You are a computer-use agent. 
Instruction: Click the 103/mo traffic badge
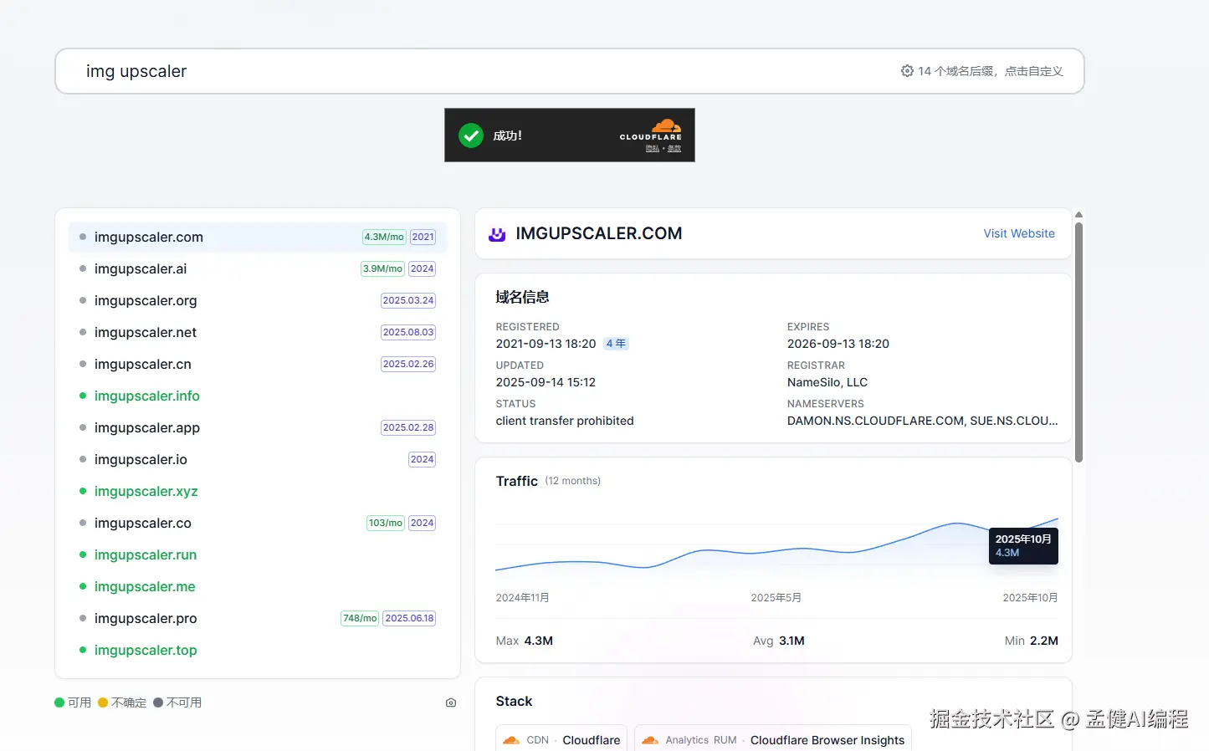click(x=386, y=523)
